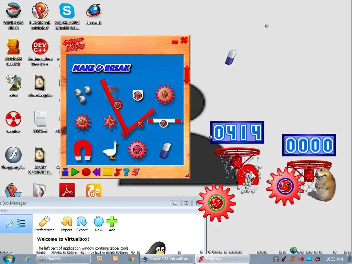Viewport: 352px width, 264px height.
Task: Maximize the VirtualBox Manager window
Action: pyautogui.click(x=186, y=203)
